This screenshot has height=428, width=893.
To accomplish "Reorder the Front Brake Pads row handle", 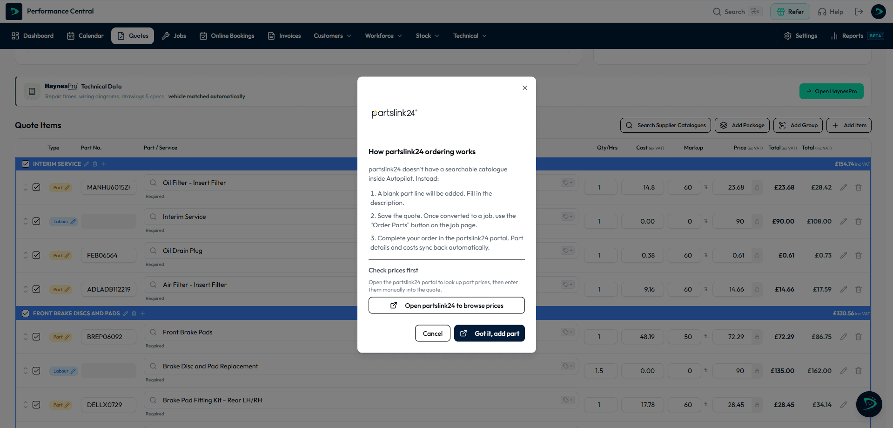I will 26,337.
